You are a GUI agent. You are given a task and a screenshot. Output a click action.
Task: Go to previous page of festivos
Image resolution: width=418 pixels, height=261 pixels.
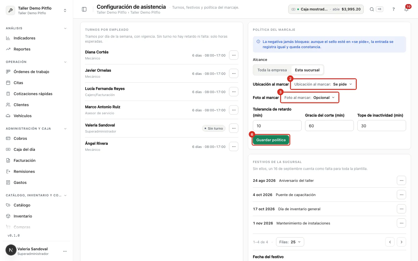(390, 242)
